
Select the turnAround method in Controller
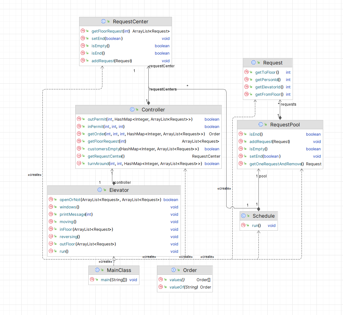[148, 164]
